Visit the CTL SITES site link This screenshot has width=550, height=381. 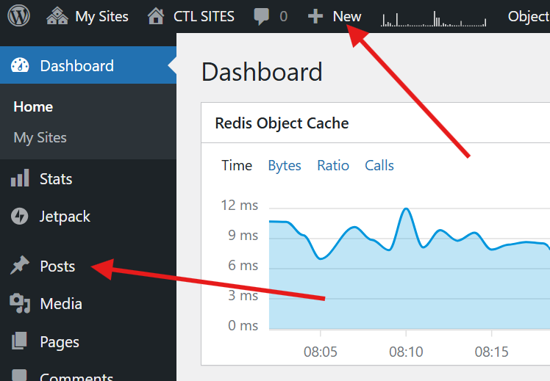point(204,16)
